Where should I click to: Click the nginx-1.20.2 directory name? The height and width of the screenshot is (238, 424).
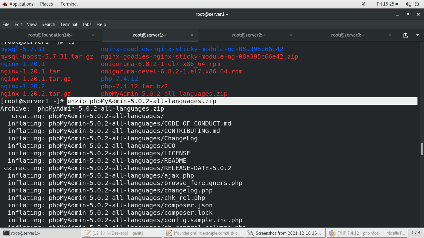pos(23,86)
